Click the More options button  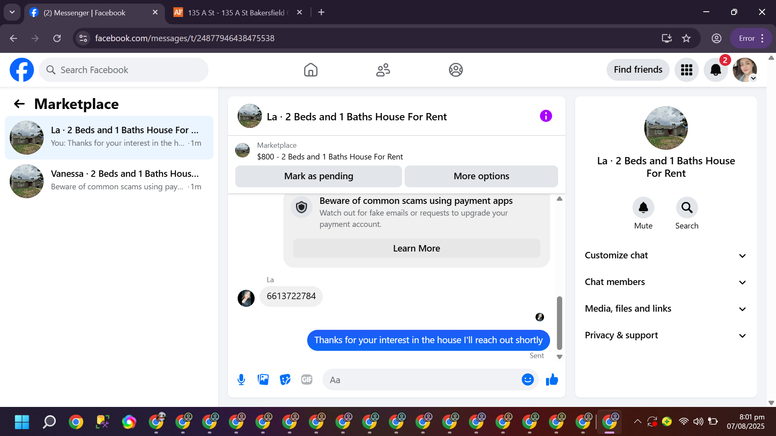pyautogui.click(x=481, y=176)
